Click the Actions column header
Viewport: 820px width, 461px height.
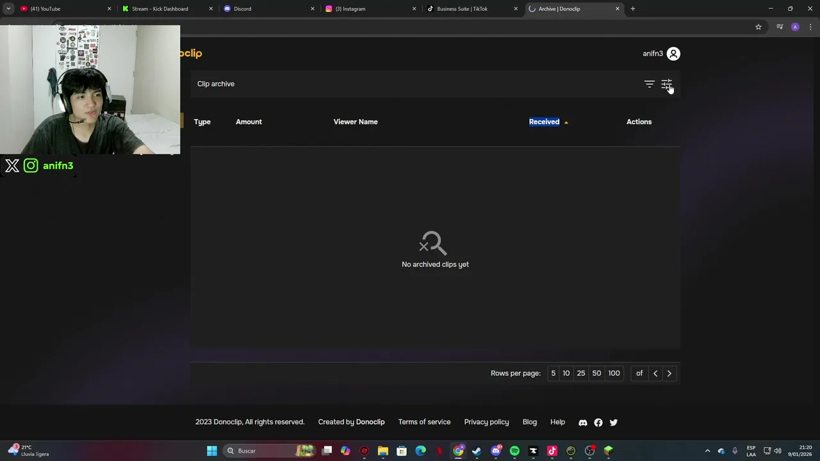coord(639,122)
